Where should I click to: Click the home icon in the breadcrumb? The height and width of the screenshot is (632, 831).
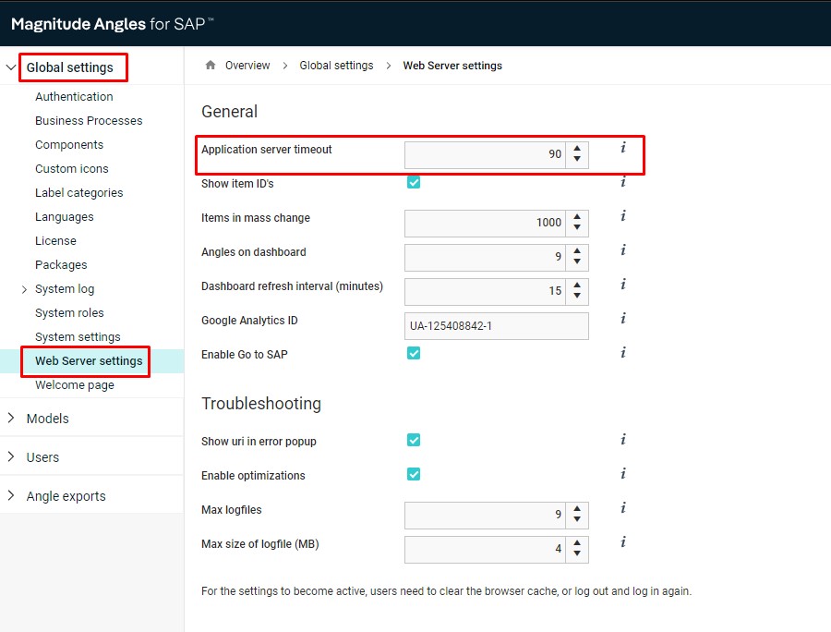point(211,65)
